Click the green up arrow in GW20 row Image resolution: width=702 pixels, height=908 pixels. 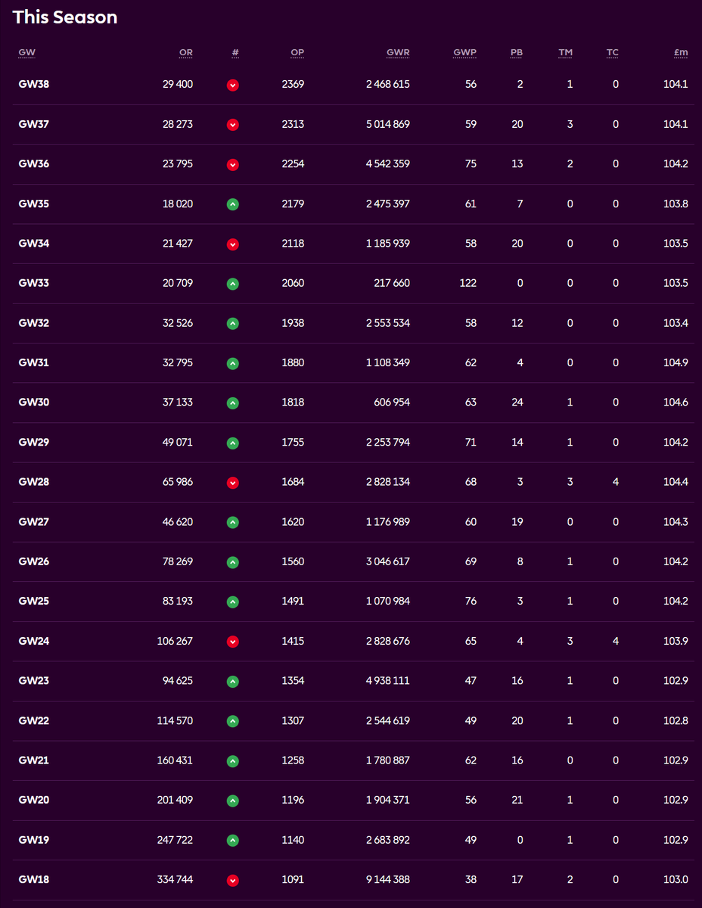point(233,801)
